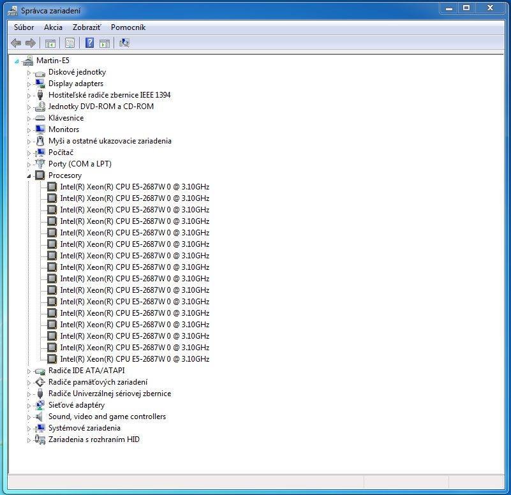Viewport: 511px width, 495px height.
Task: Expand the Diskové jednotky node
Action: pos(29,73)
